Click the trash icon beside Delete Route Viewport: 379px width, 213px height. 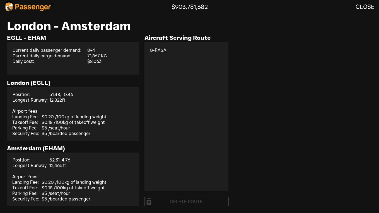point(149,202)
